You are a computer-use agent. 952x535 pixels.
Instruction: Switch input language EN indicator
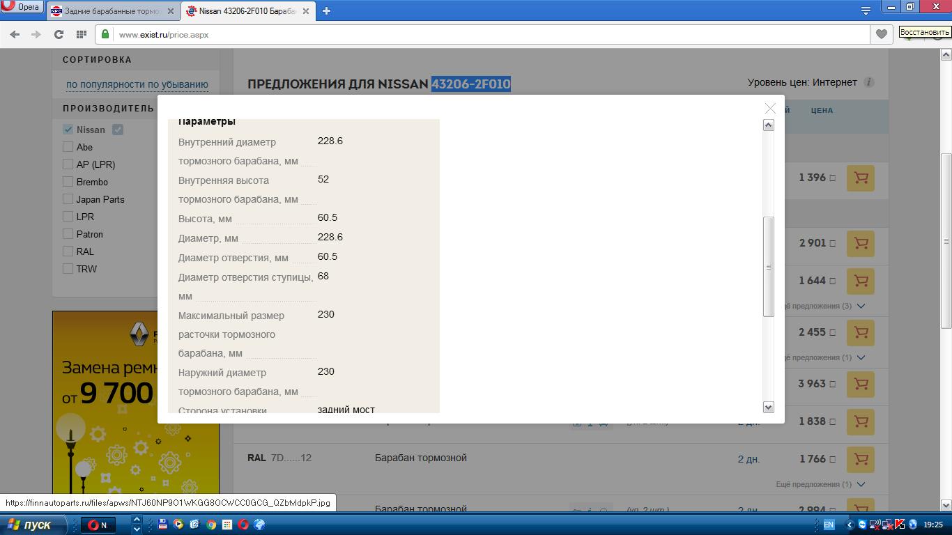[829, 525]
